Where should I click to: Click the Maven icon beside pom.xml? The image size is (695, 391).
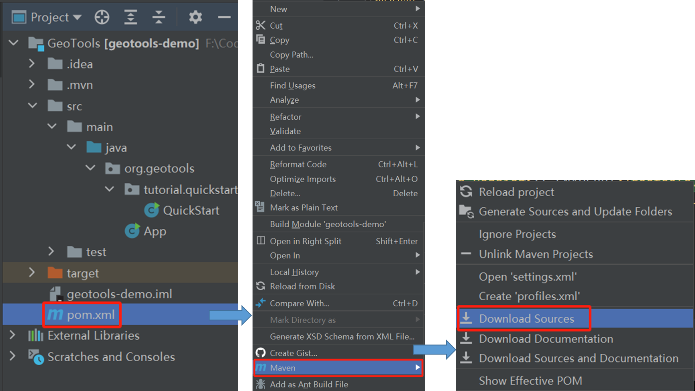coord(55,315)
